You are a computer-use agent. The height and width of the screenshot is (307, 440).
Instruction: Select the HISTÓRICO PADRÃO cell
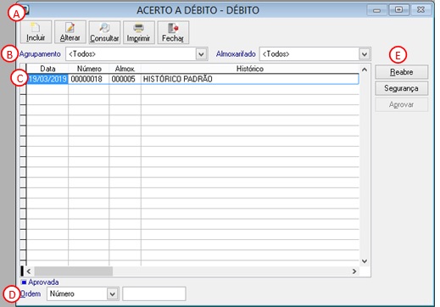click(x=250, y=79)
